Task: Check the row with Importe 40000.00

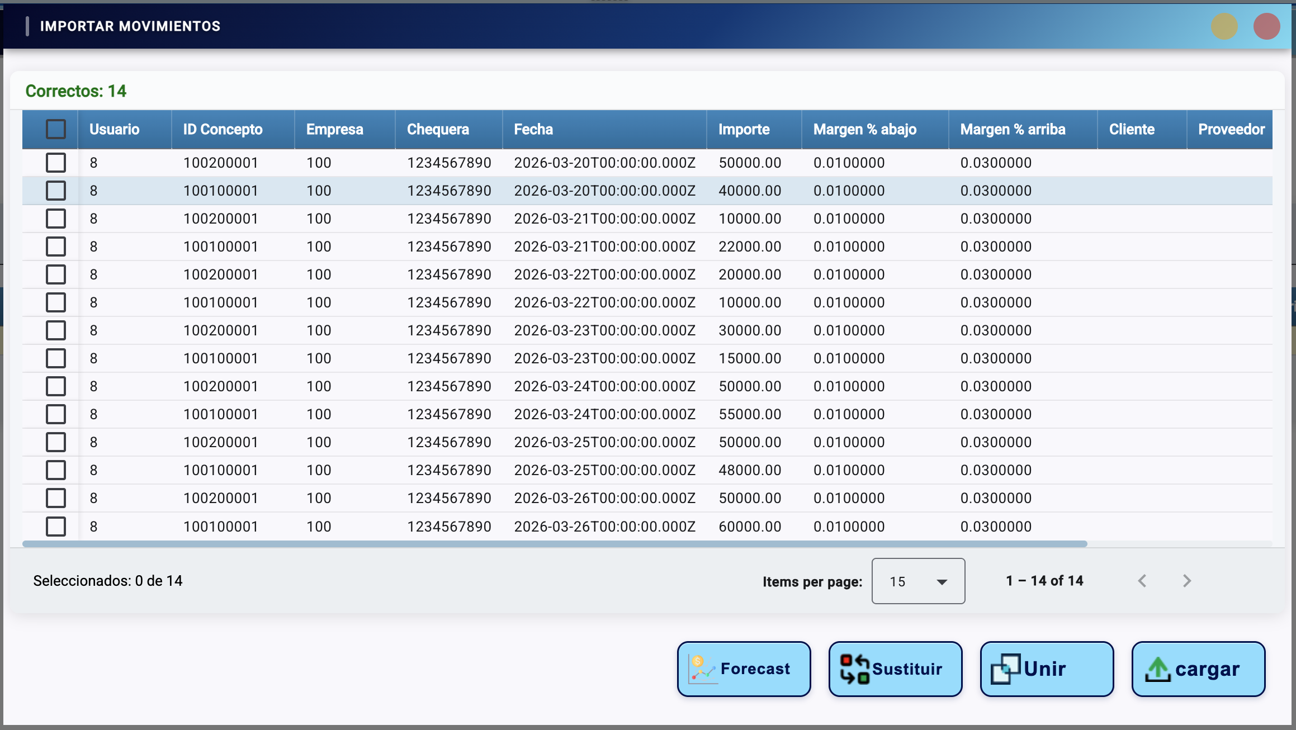Action: pyautogui.click(x=56, y=191)
